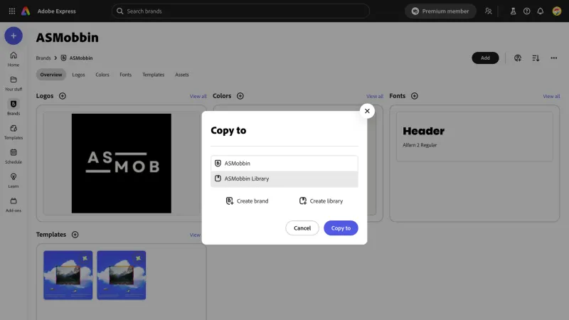Open Schedule in sidebar
The width and height of the screenshot is (569, 320).
point(14,156)
